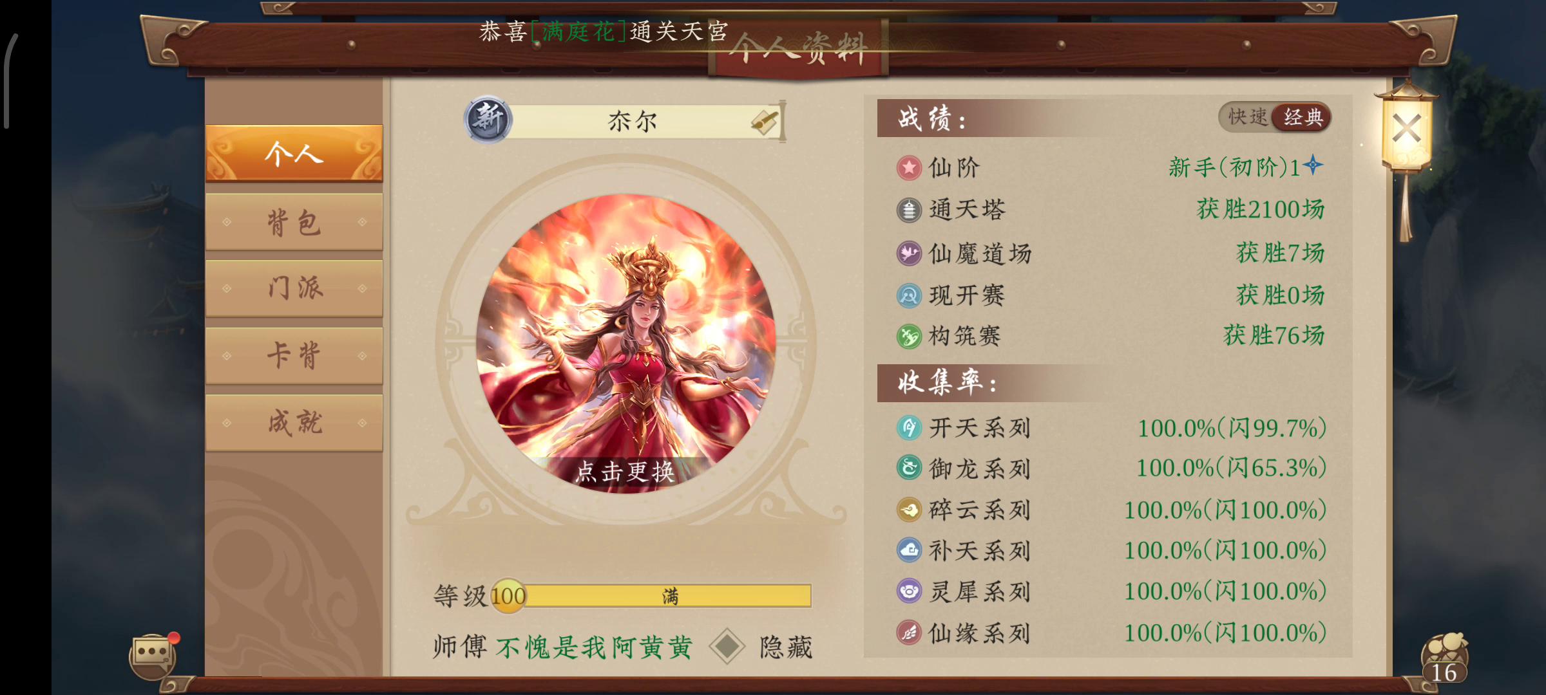Image resolution: width=1546 pixels, height=695 pixels.
Task: Click the 新 badge icon beside name
Action: 488,120
